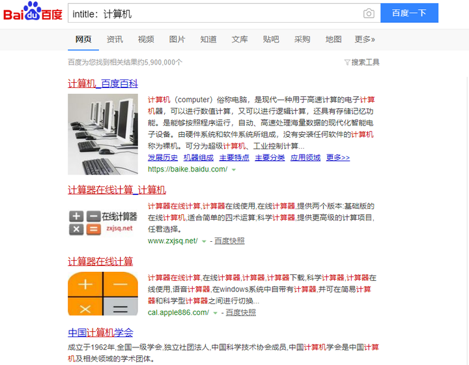469x365 pixels.
Task: Switch to the 地图 tab
Action: pos(334,39)
